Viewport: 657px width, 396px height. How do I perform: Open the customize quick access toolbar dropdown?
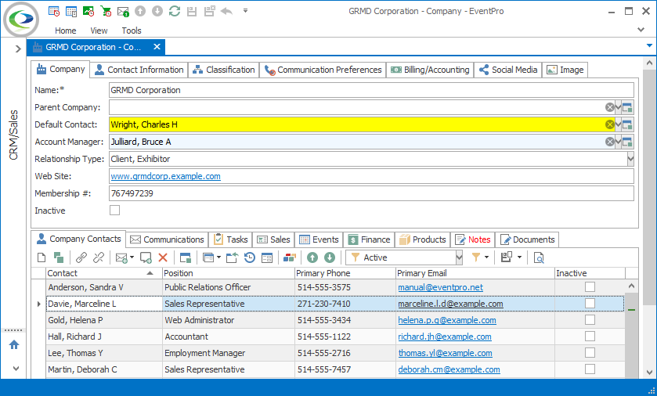(x=246, y=11)
